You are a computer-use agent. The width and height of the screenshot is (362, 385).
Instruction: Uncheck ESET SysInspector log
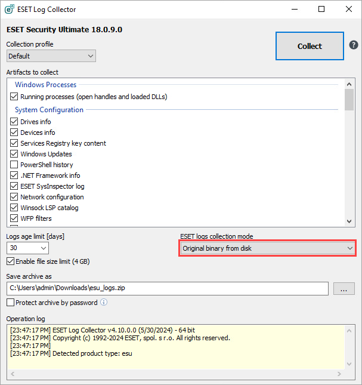pos(14,186)
